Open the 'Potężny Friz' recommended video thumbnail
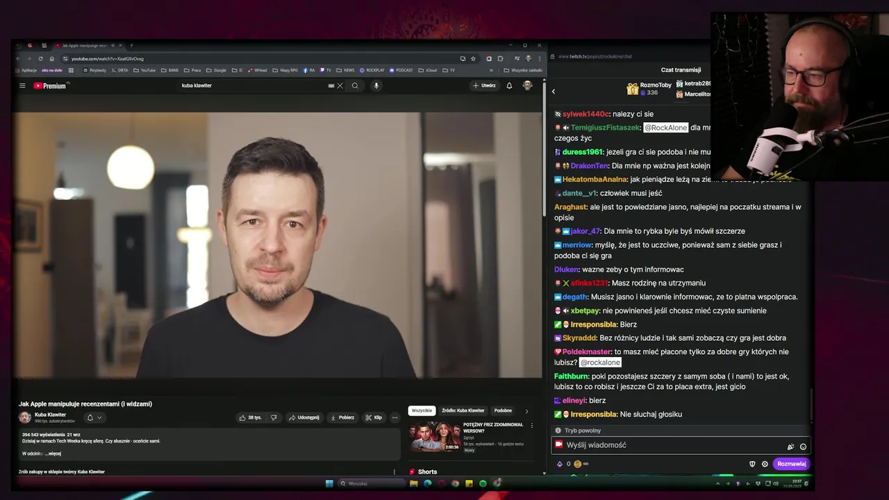The image size is (889, 500). (435, 436)
